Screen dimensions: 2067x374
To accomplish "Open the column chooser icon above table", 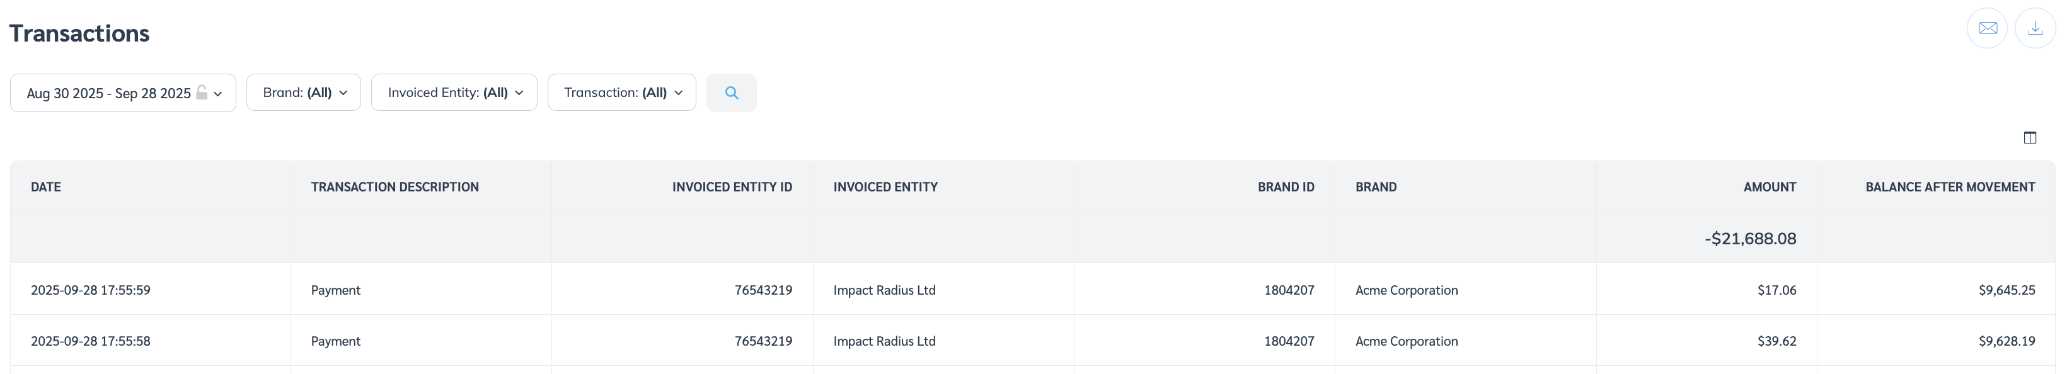I will coord(2029,138).
